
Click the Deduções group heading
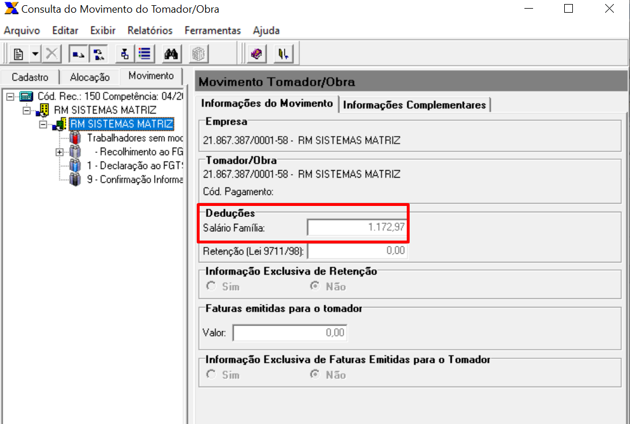click(x=230, y=213)
